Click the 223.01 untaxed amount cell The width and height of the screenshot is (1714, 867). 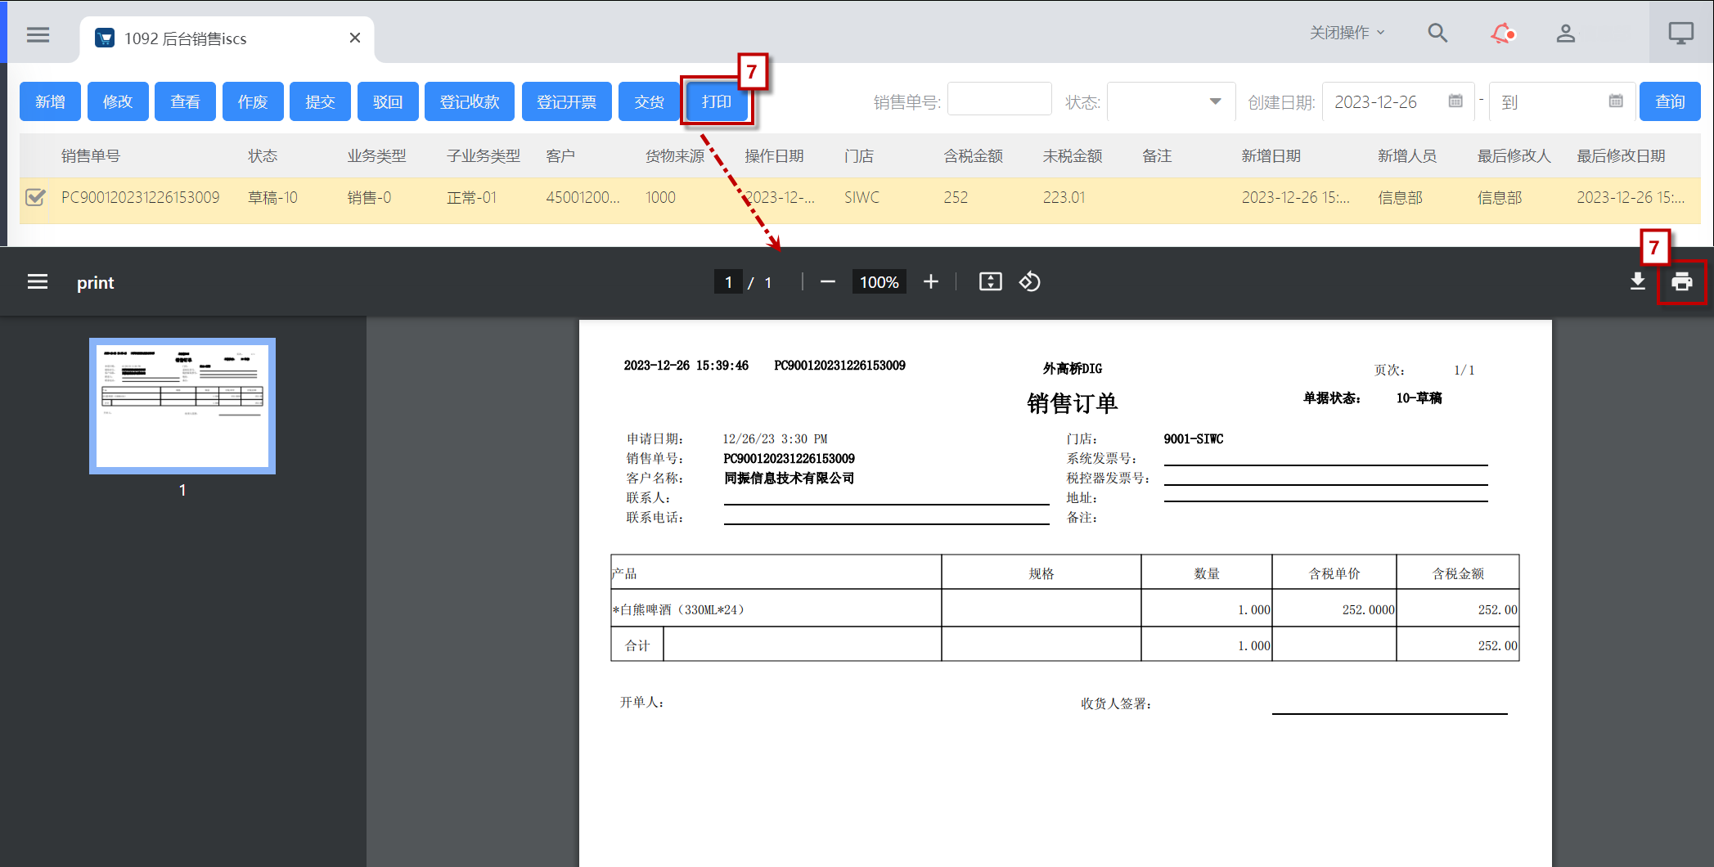(1064, 197)
